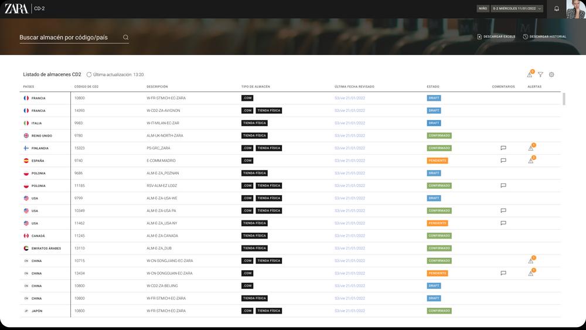Click España flag icon
586x330 pixels.
point(26,161)
